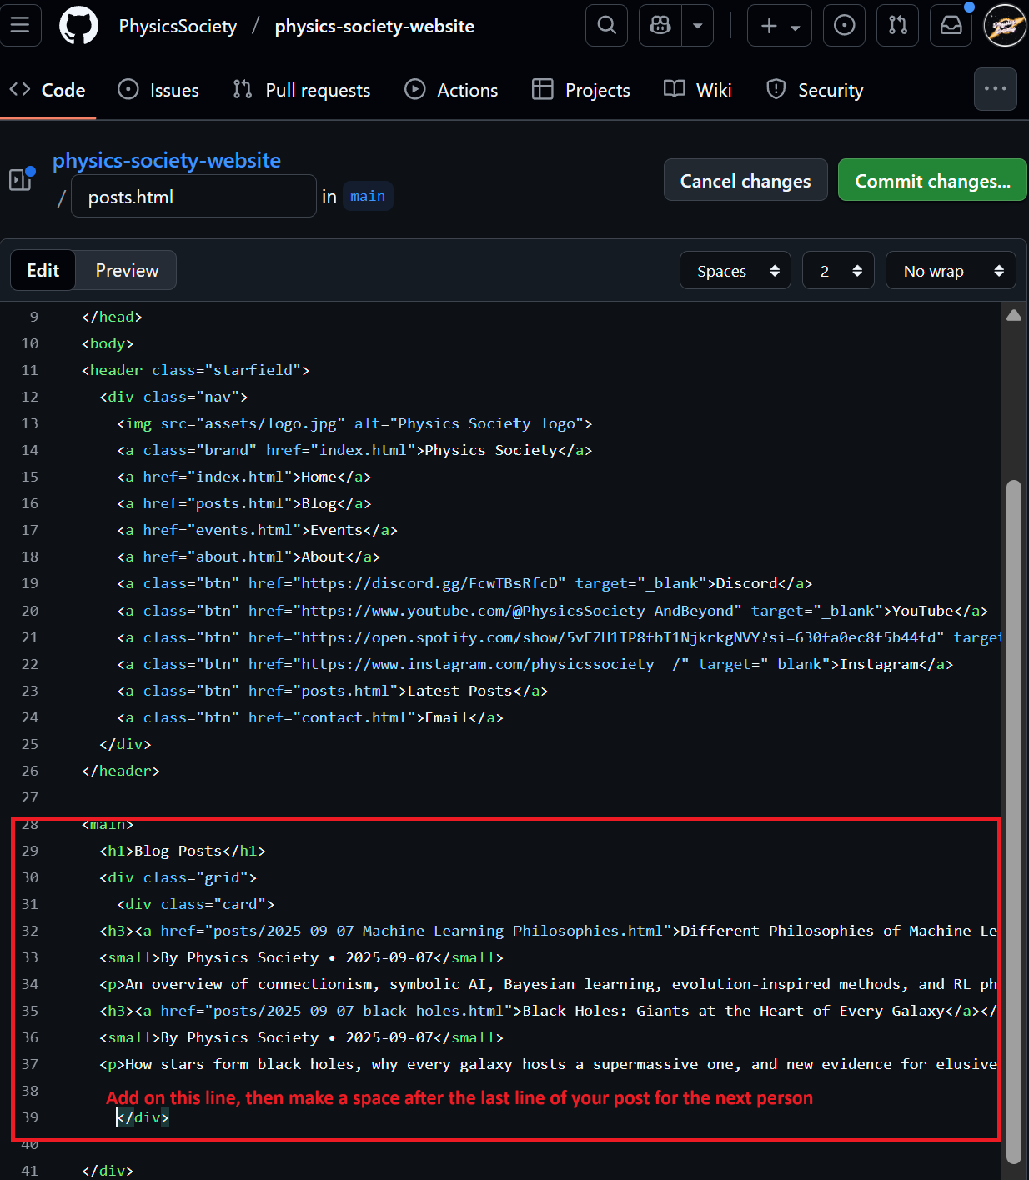Click the Cancel changes button

pos(745,181)
